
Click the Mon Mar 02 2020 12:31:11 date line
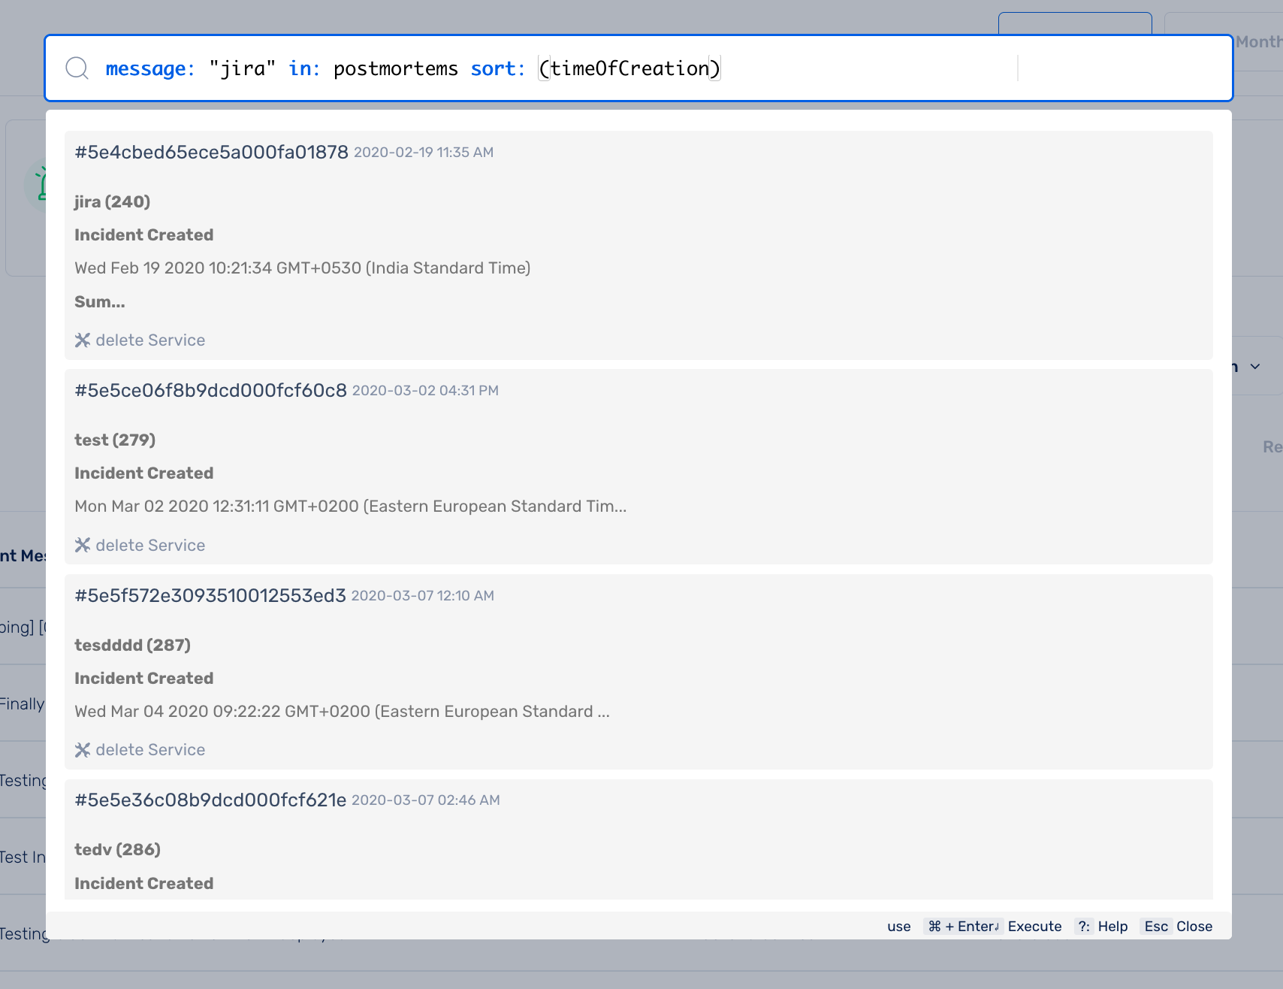pos(351,507)
